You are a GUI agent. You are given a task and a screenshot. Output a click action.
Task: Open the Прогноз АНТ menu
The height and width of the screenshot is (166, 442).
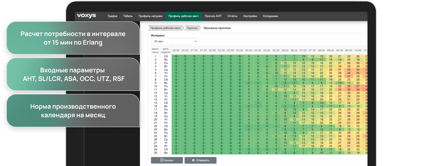(x=213, y=16)
